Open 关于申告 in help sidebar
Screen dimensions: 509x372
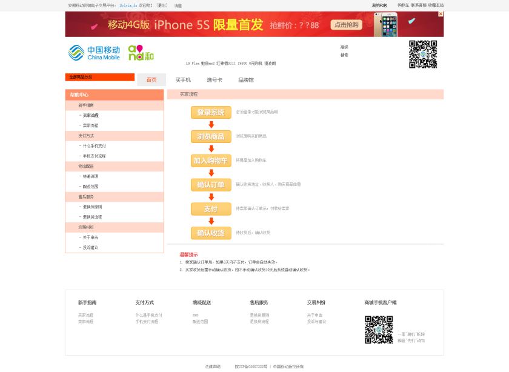90,237
